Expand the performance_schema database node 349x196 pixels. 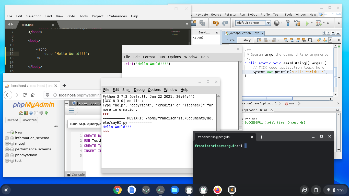pos(7,149)
